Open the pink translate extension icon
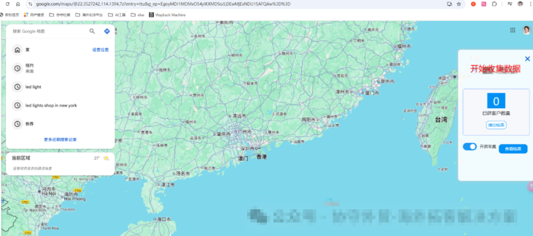 point(484,4)
